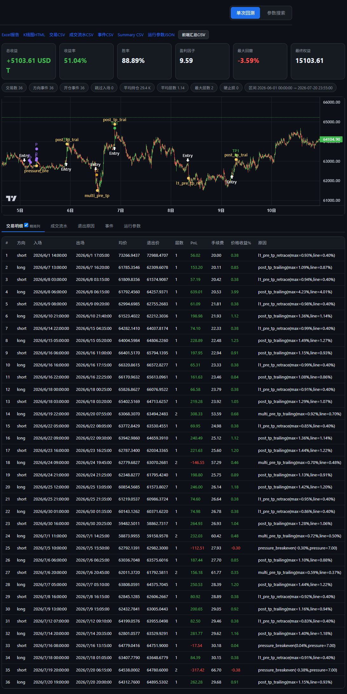Viewport: 347px width, 694px height.
Task: Switch to 参数搜索 mode
Action: point(276,13)
